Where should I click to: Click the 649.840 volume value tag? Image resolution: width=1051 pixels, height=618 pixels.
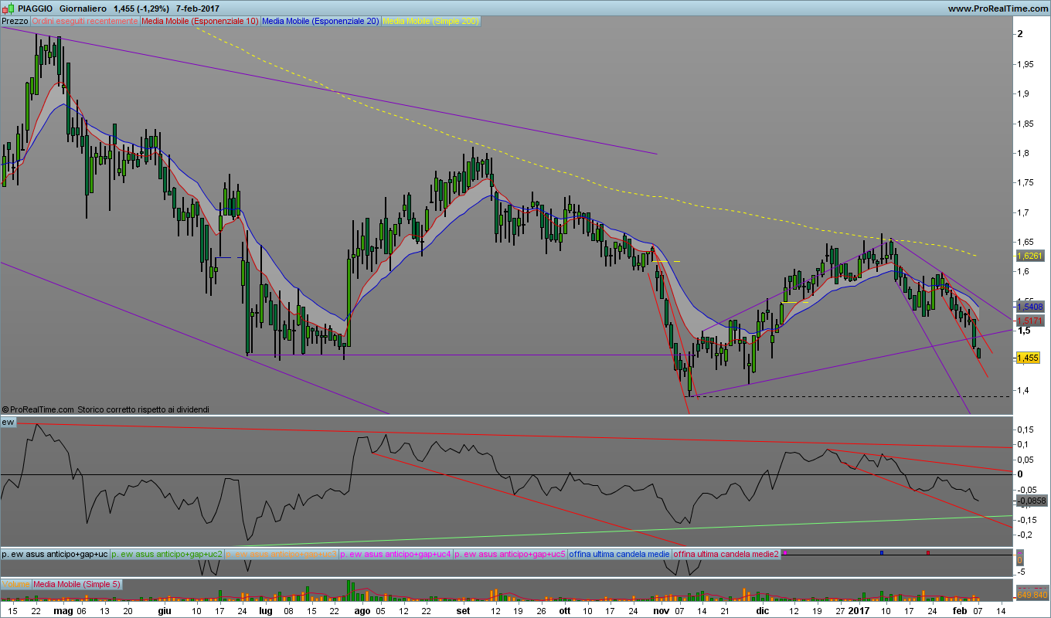[x=1032, y=595]
